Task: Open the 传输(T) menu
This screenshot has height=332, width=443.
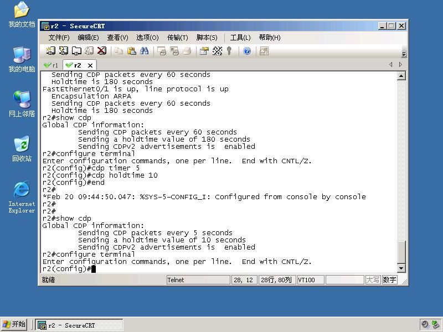Action: pos(177,38)
